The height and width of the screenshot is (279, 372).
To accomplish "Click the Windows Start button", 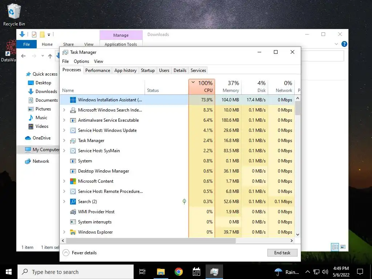I will tap(9, 272).
